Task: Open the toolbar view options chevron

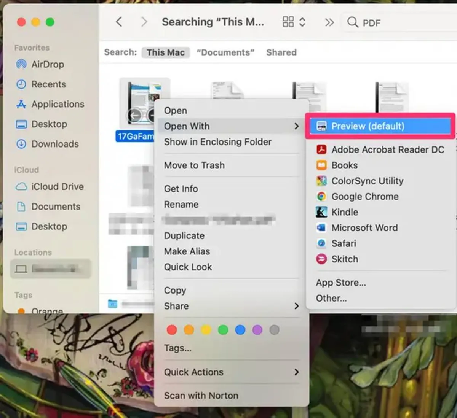Action: [x=303, y=22]
